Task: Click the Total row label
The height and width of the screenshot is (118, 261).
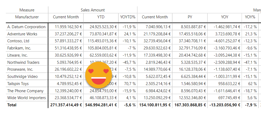Action: pos(12,105)
